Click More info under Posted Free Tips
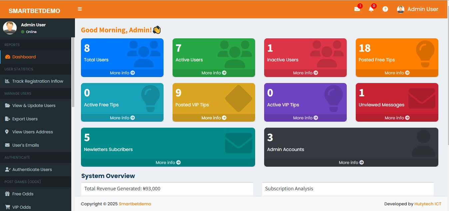This screenshot has width=449, height=211. tap(397, 73)
